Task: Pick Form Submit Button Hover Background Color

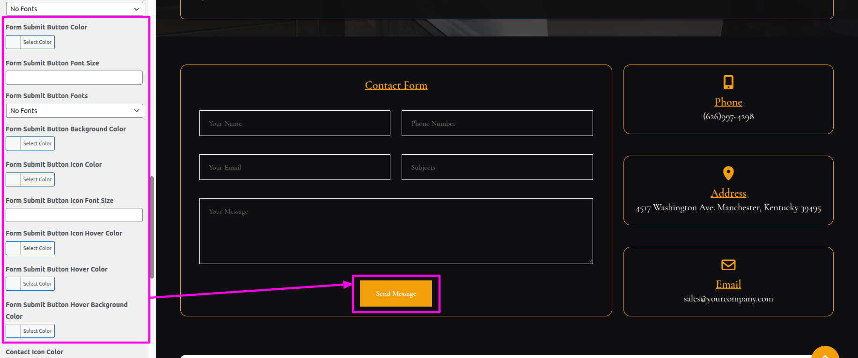Action: tap(30, 331)
